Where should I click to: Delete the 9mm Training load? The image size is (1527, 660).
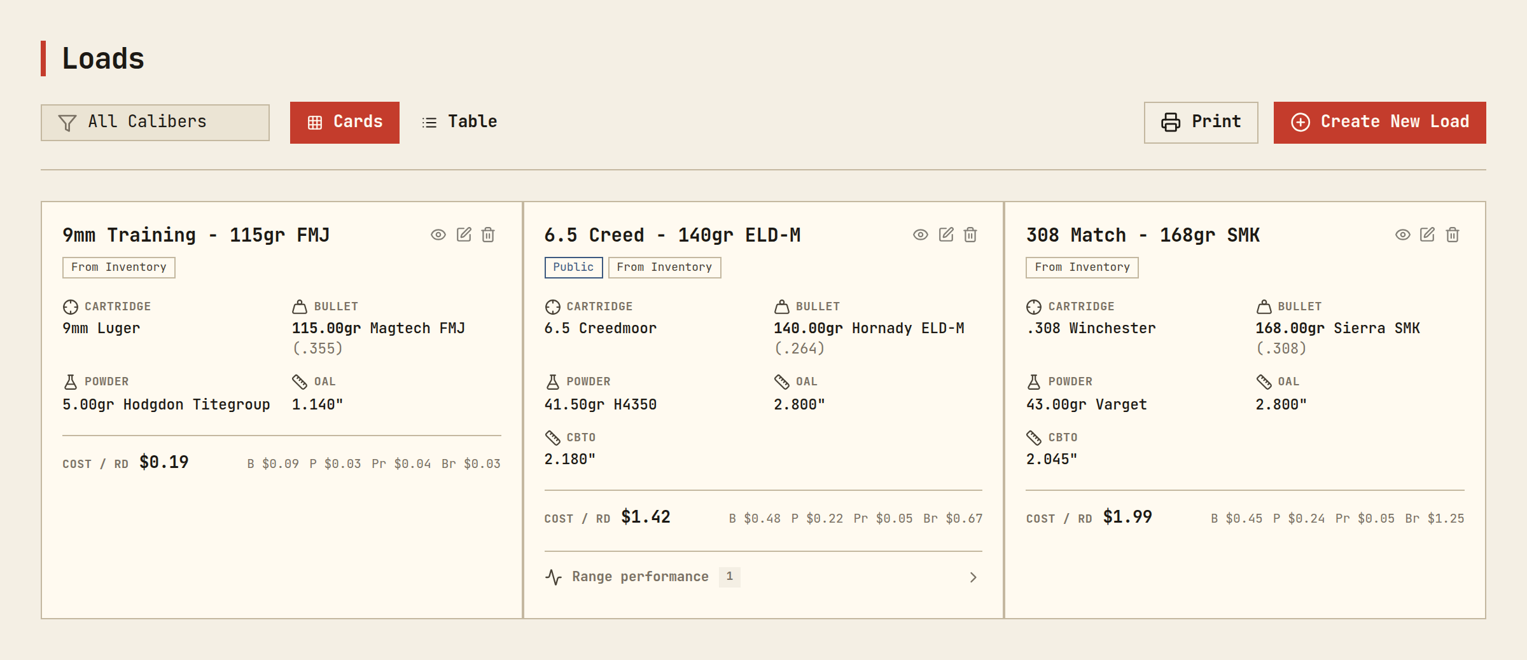tap(488, 235)
